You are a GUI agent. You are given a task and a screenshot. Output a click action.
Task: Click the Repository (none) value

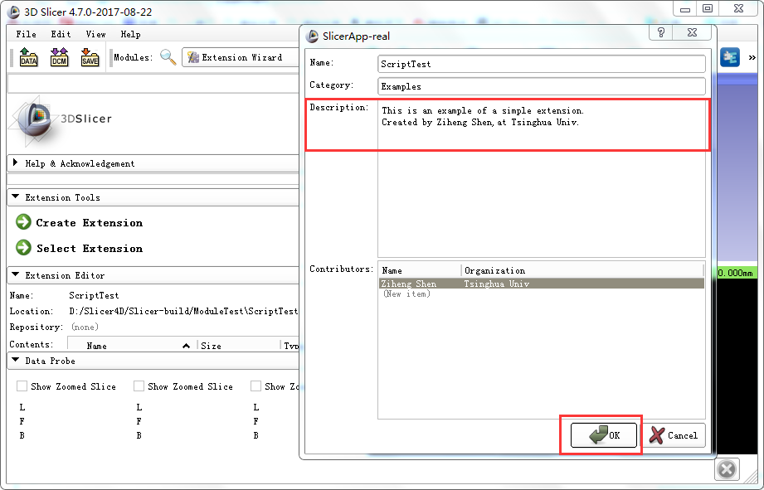tap(85, 327)
